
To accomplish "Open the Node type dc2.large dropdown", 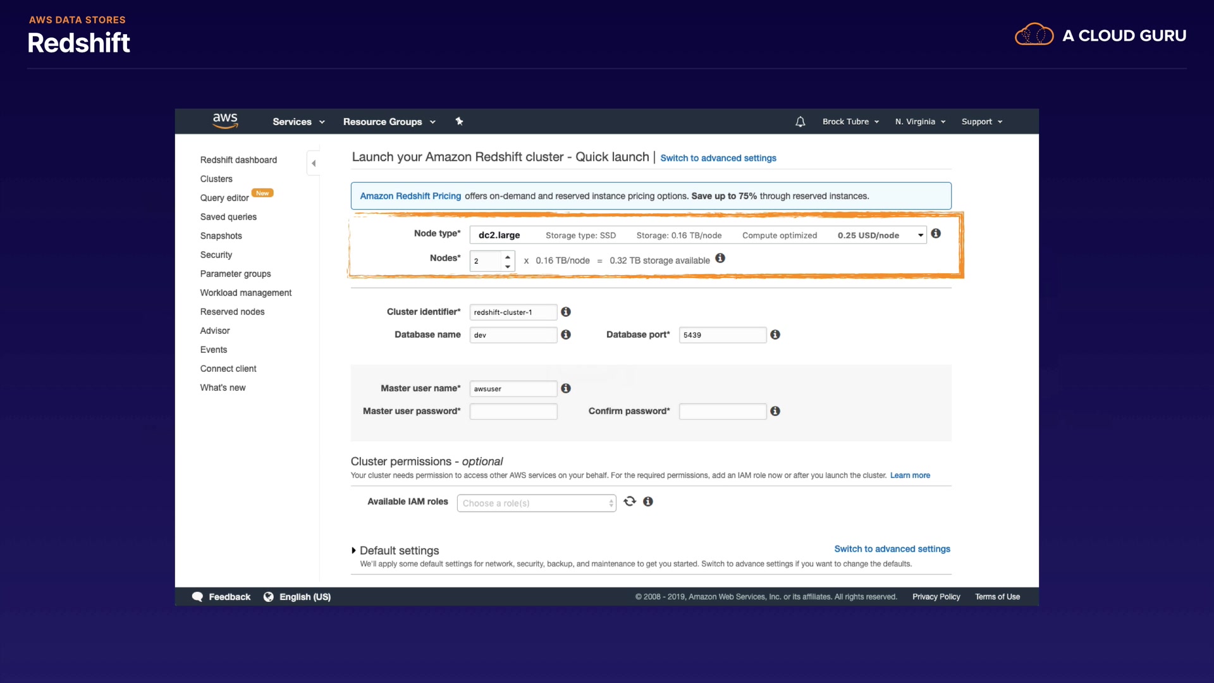I will [x=697, y=235].
